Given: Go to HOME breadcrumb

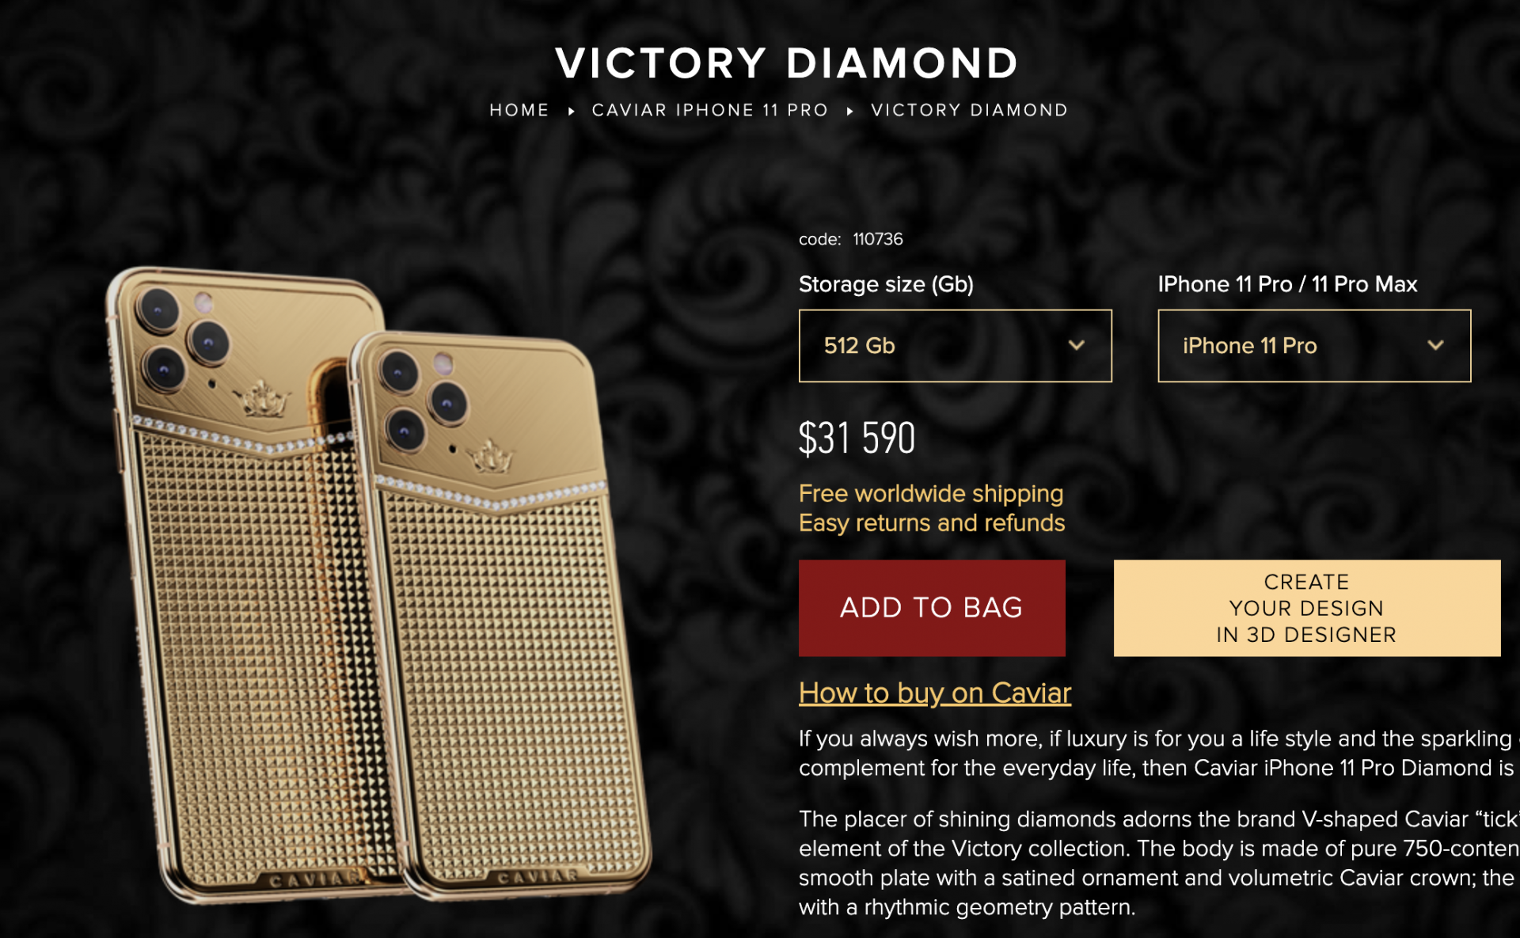Looking at the screenshot, I should click(519, 110).
